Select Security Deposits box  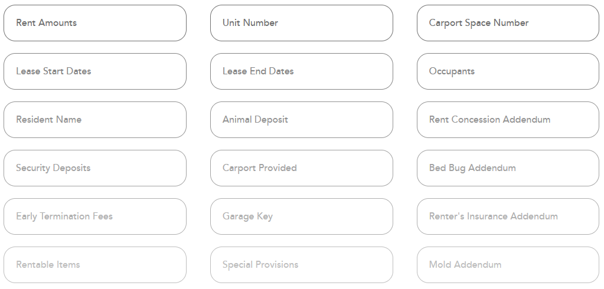95,168
